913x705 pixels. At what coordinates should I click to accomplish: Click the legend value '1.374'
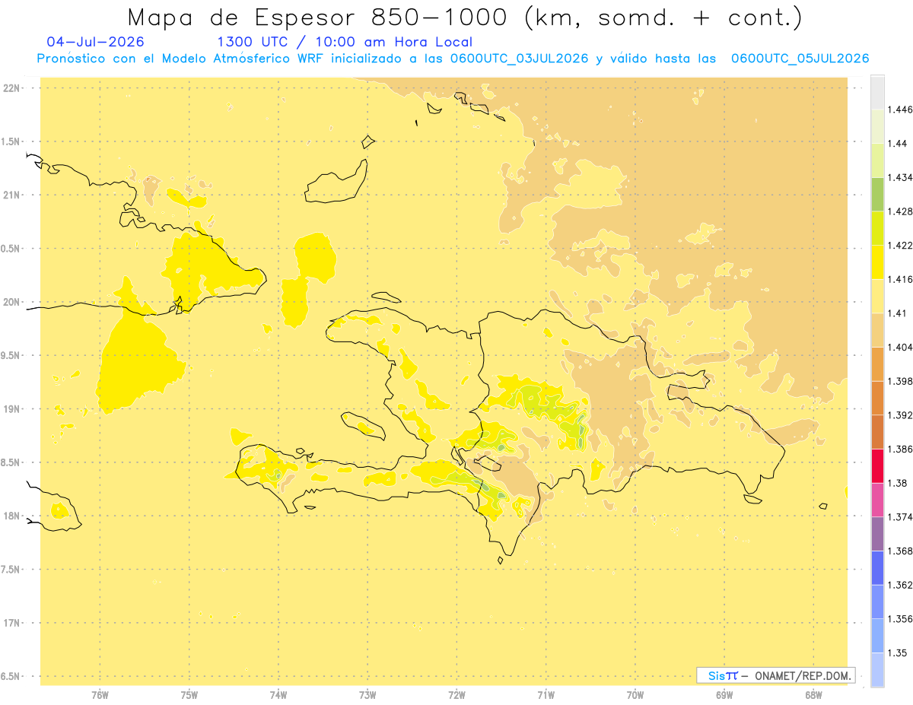pyautogui.click(x=900, y=517)
